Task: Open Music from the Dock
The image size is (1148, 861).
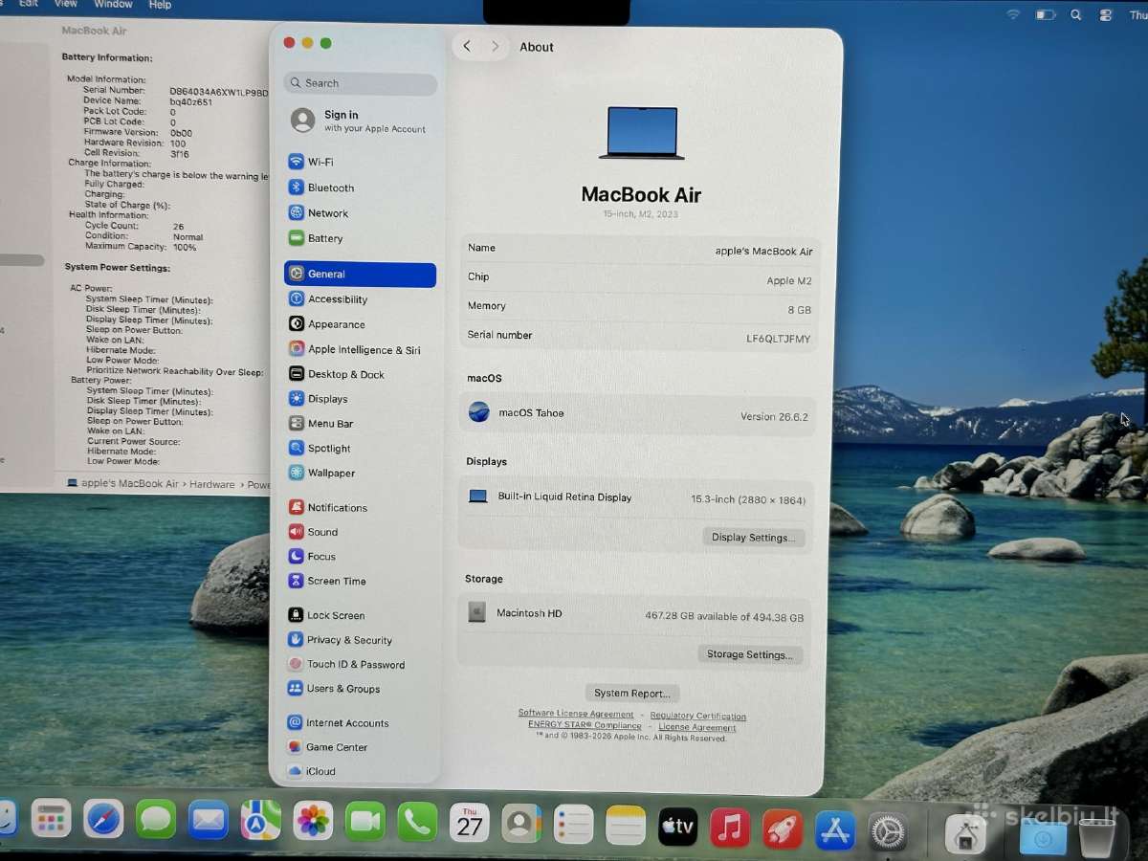Action: [730, 828]
